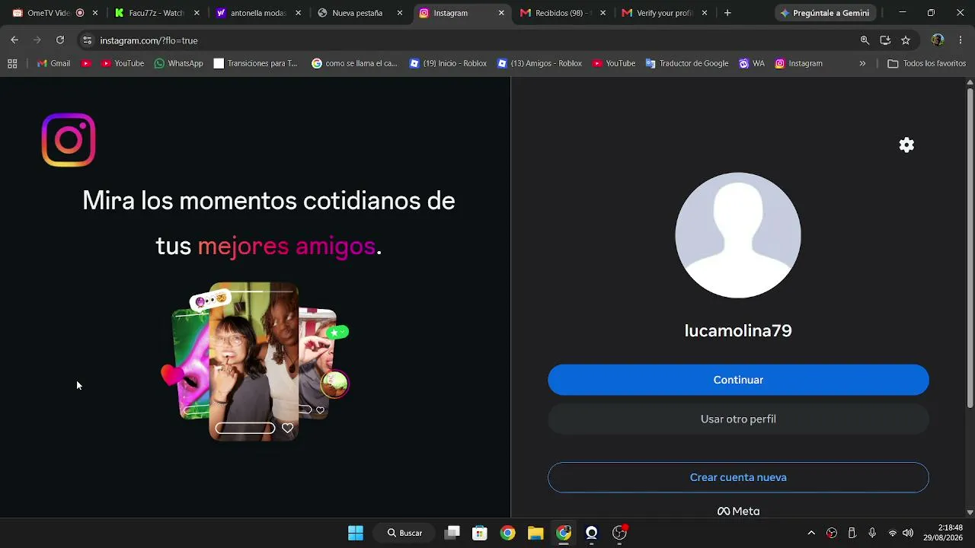Click the lucamolina79 profile avatar
Image resolution: width=975 pixels, height=548 pixels.
pos(738,235)
